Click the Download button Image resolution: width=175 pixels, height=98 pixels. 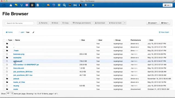point(100,23)
